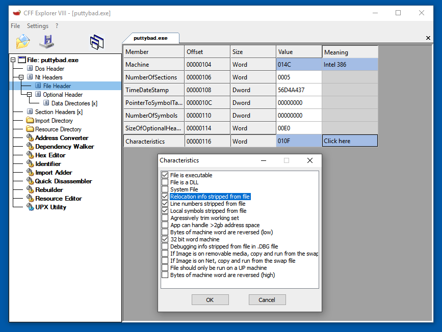Image resolution: width=442 pixels, height=332 pixels.
Task: Close the puttybad.exe tab with the X
Action: tap(428, 38)
